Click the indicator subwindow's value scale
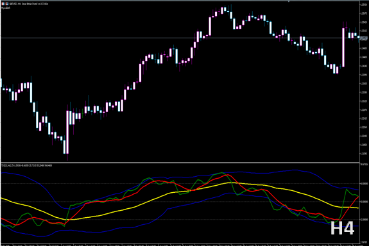Screen dimensions: 369x246 (x=364, y=203)
